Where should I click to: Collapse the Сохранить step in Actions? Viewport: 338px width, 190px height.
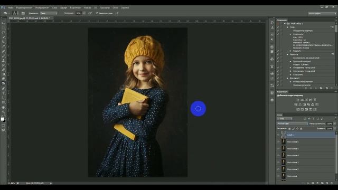(x=290, y=34)
